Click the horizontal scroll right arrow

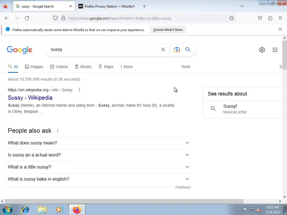pyautogui.click(x=280, y=201)
